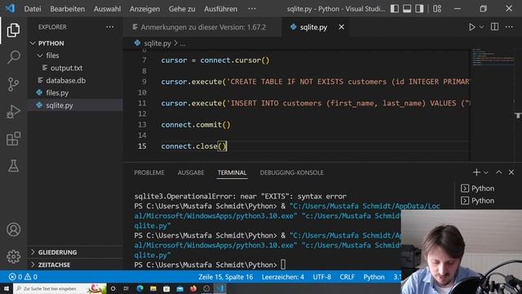Open the Explorer view in activity bar

pyautogui.click(x=13, y=30)
